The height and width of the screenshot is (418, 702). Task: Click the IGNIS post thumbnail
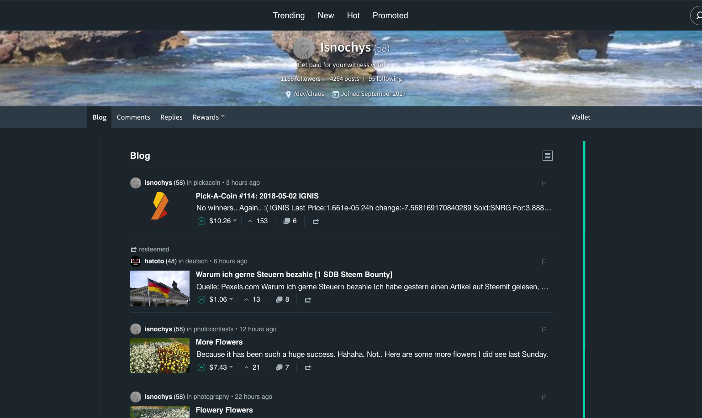(x=160, y=209)
